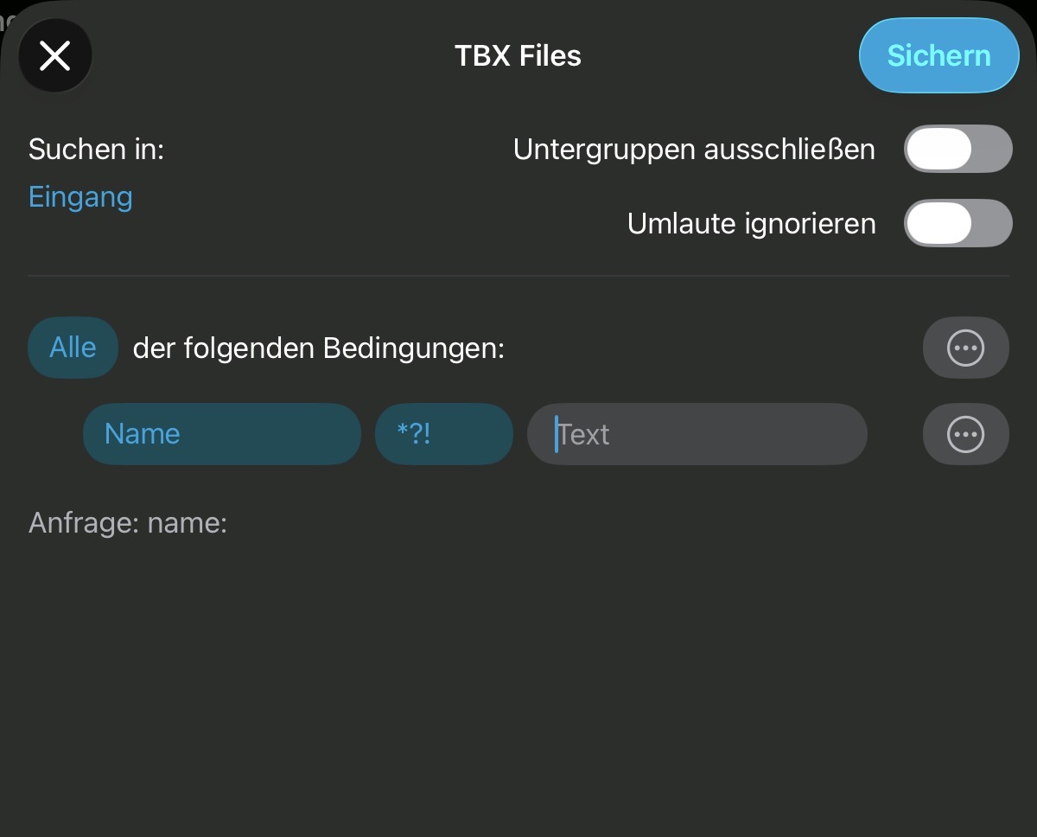The height and width of the screenshot is (837, 1037).
Task: Click the three-dot circle icon in Name row
Action: pyautogui.click(x=965, y=433)
